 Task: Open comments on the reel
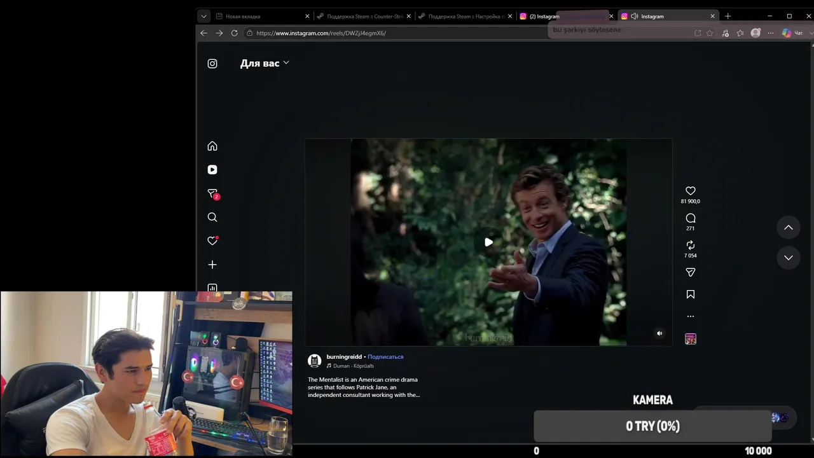(x=691, y=218)
